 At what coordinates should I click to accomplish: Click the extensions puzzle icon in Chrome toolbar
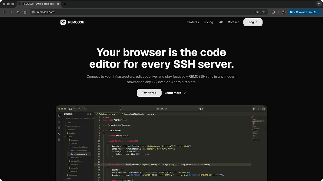tap(273, 12)
